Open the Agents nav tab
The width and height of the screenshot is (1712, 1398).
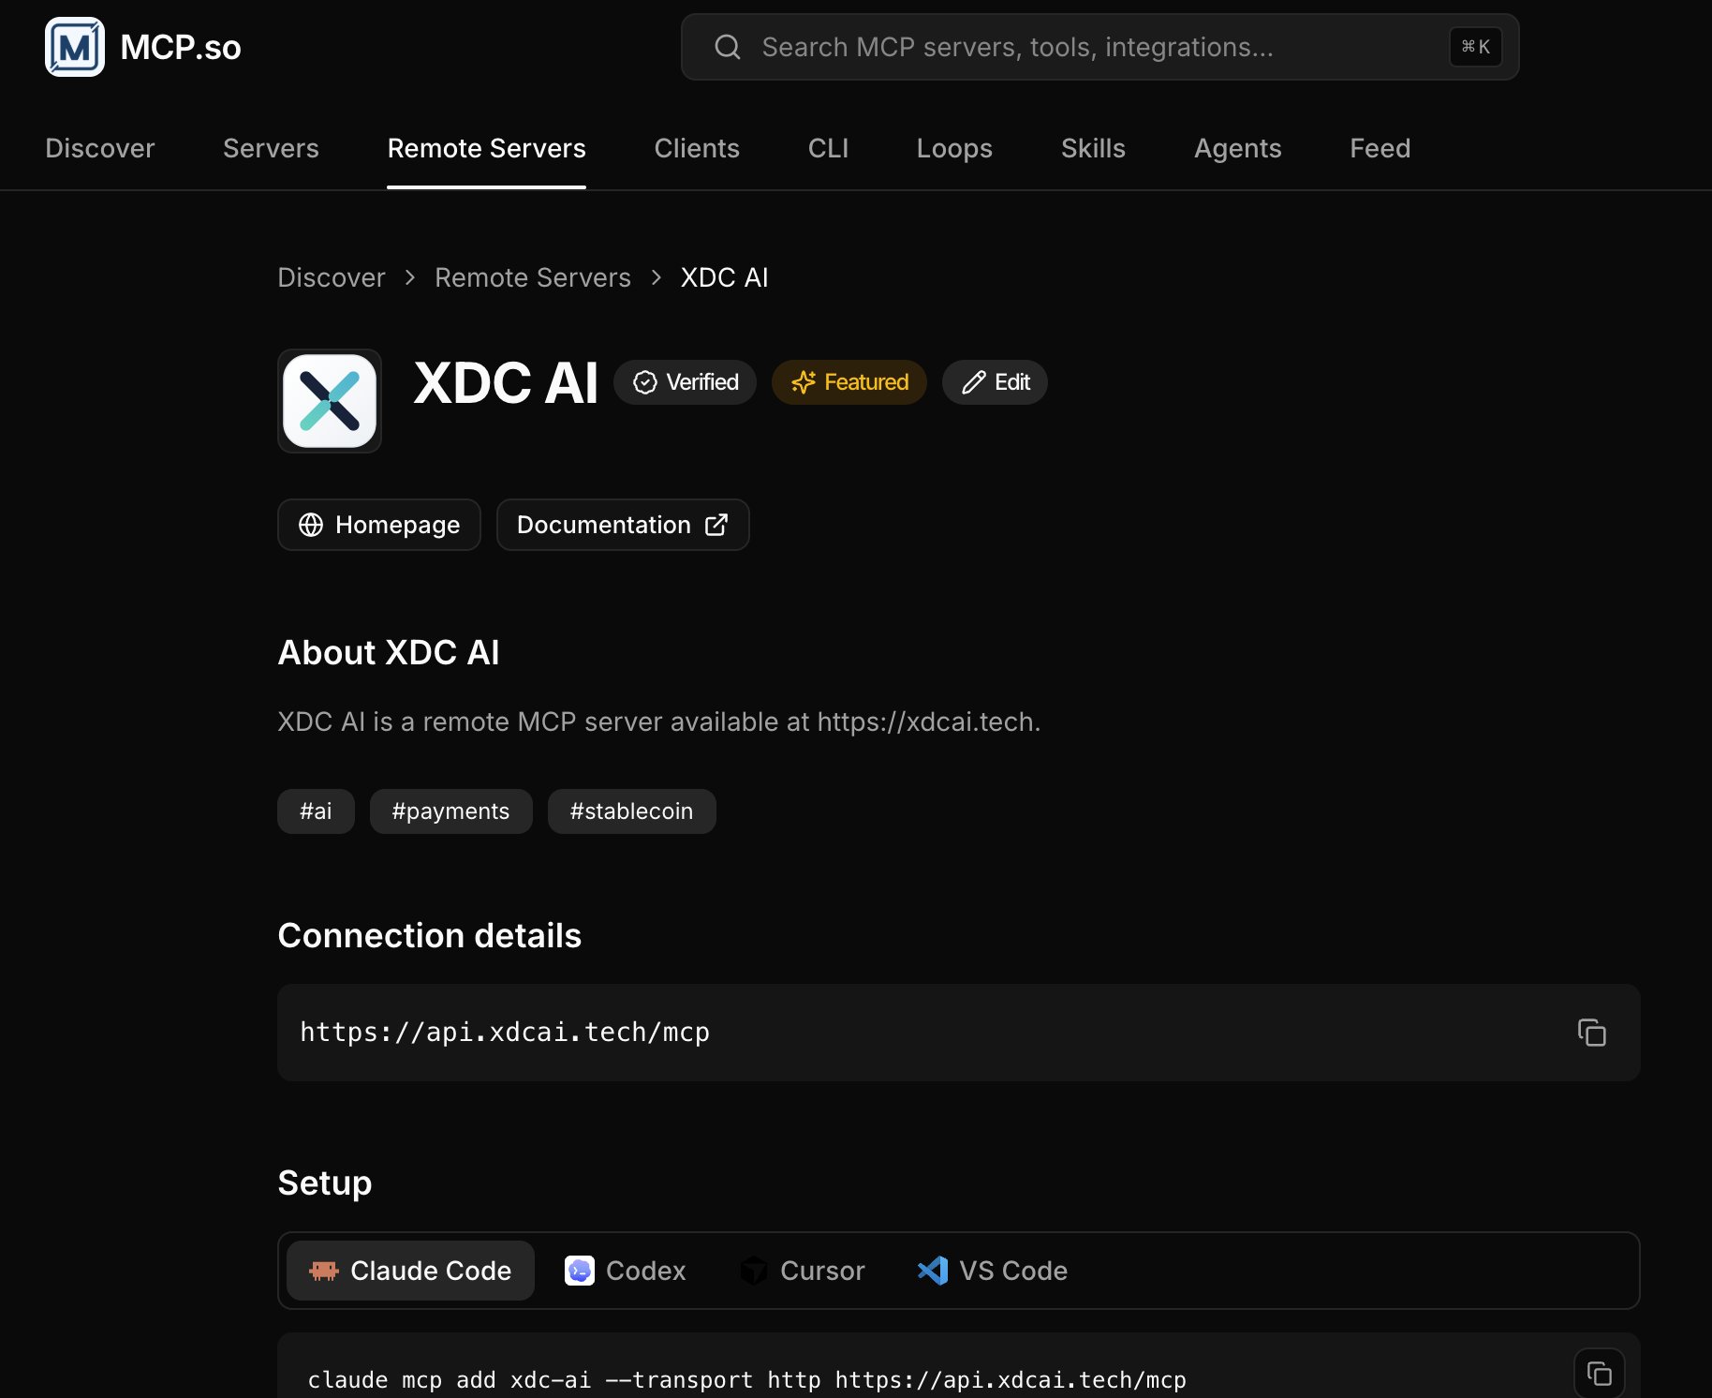1237,148
